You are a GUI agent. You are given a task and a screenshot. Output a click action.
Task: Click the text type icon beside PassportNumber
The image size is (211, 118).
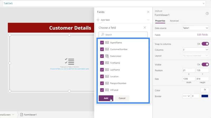point(107,83)
